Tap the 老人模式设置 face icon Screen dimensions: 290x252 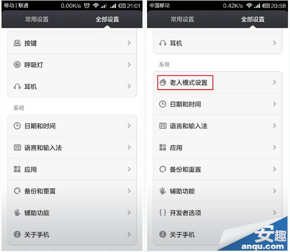(163, 82)
